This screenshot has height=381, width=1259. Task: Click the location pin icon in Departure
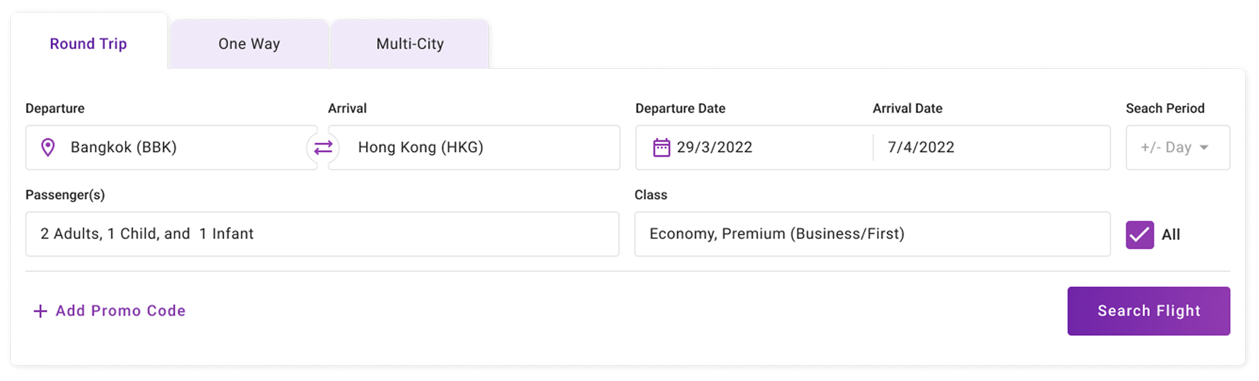coord(48,147)
